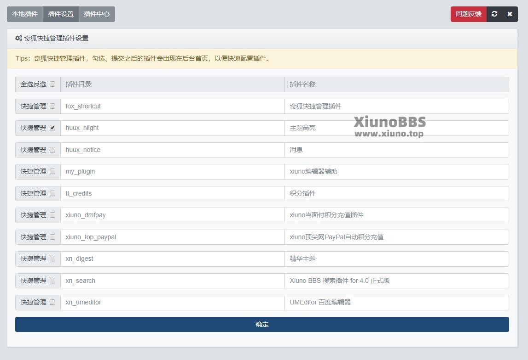
Task: Enable the xn_search row checkbox
Action: pos(52,281)
